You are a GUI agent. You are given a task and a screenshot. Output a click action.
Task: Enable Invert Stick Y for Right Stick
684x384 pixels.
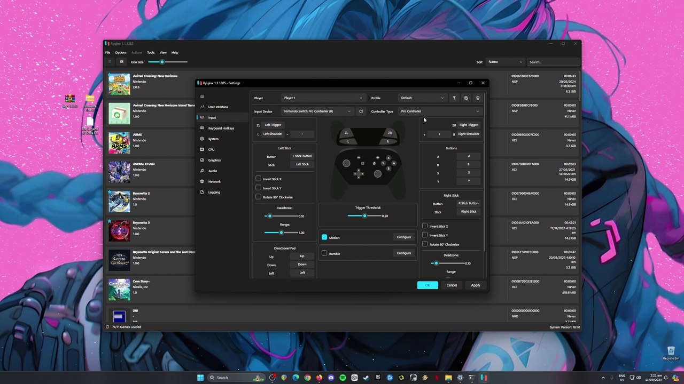coord(425,235)
